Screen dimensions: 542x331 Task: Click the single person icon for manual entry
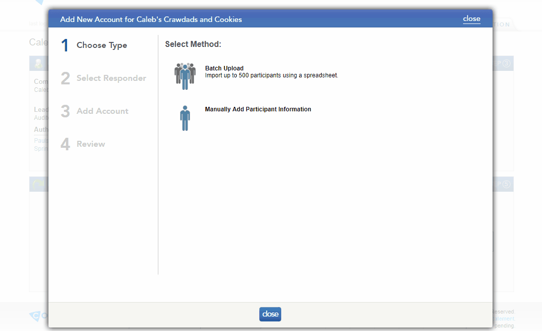coord(185,118)
